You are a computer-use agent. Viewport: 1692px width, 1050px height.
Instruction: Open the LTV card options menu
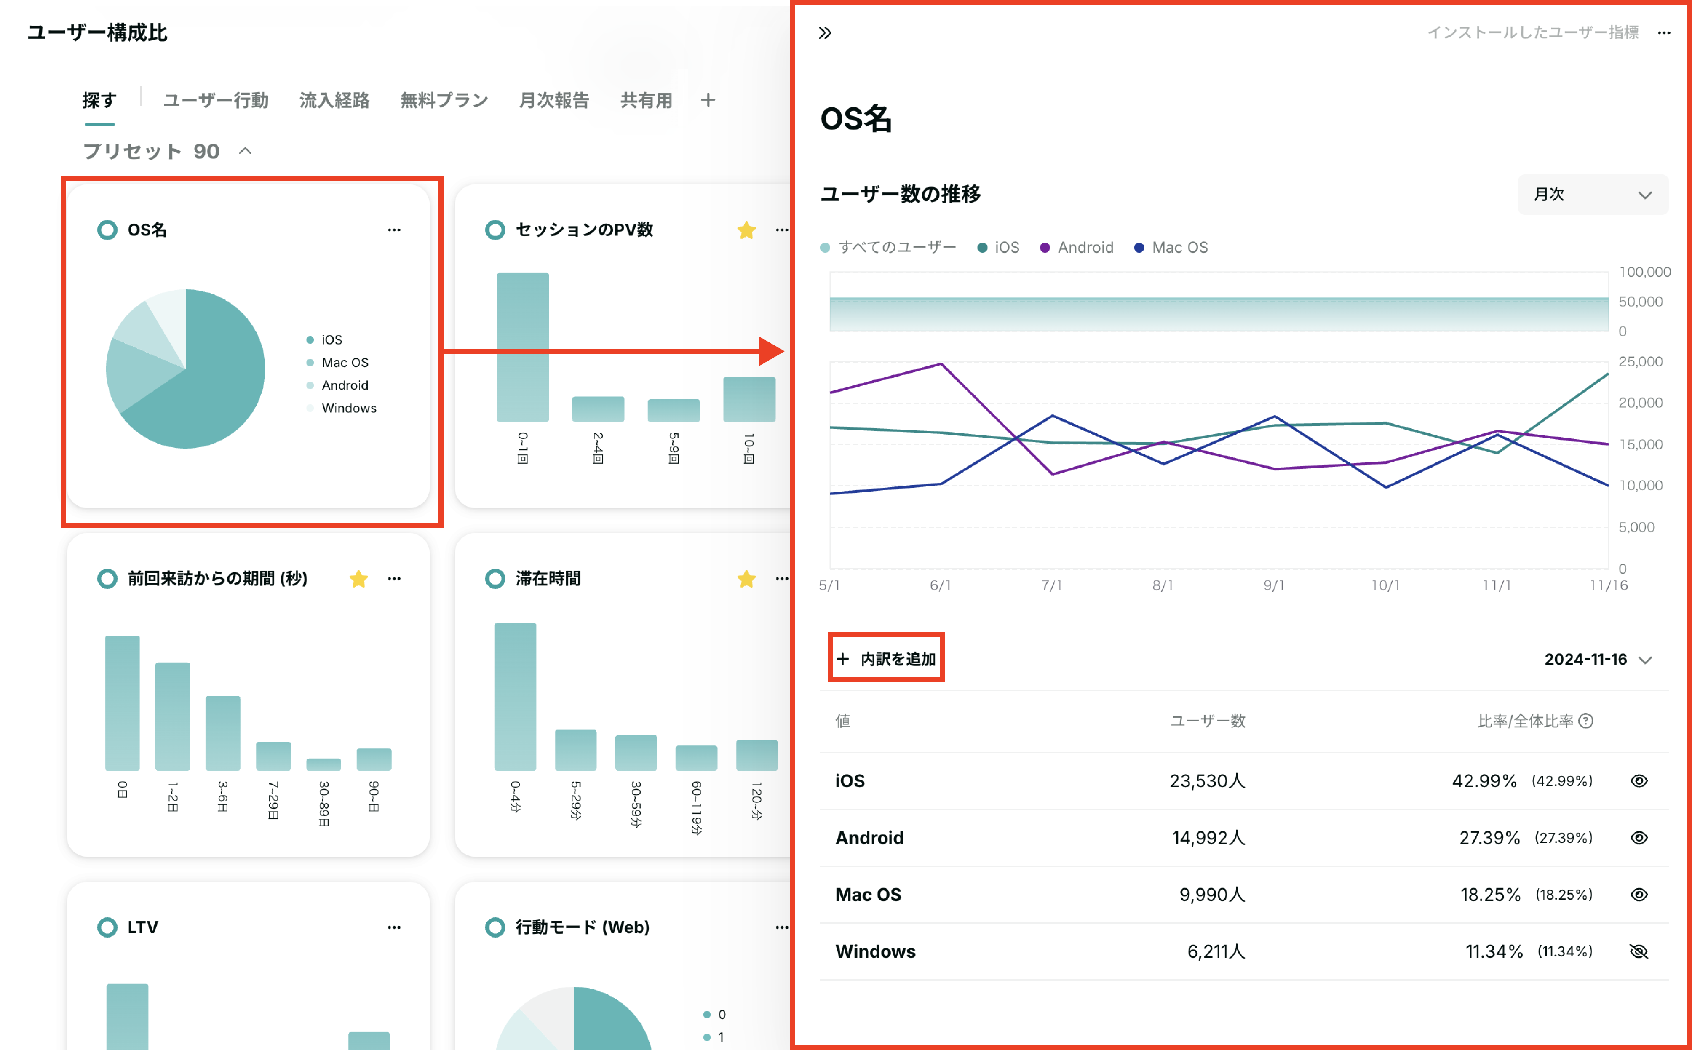pyautogui.click(x=394, y=927)
